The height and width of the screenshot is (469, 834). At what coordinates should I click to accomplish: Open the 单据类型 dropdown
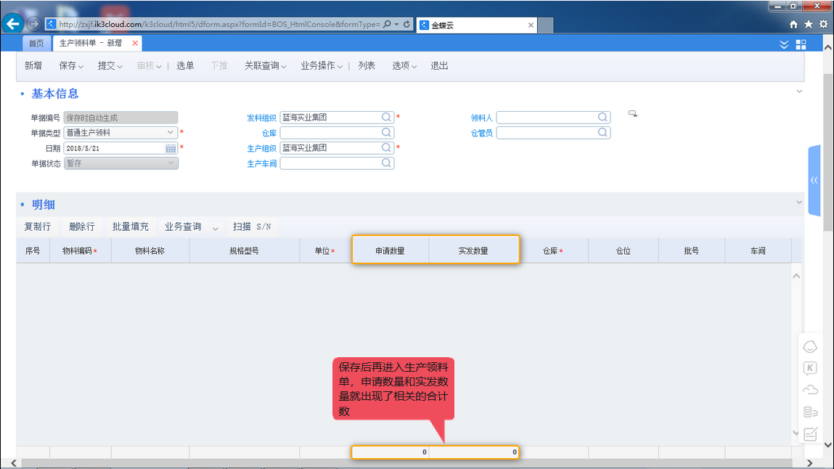coord(170,132)
